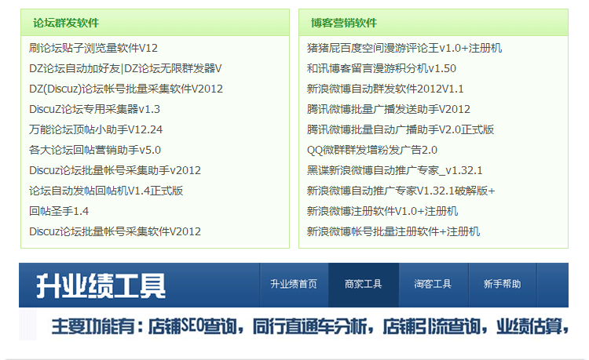The height and width of the screenshot is (360, 589).
Task: Open 刷论坛贴子浏览量软件V12 link
Action: pyautogui.click(x=93, y=48)
